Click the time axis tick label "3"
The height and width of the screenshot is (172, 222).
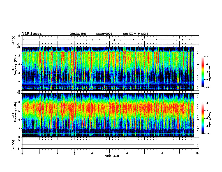tap(75, 153)
